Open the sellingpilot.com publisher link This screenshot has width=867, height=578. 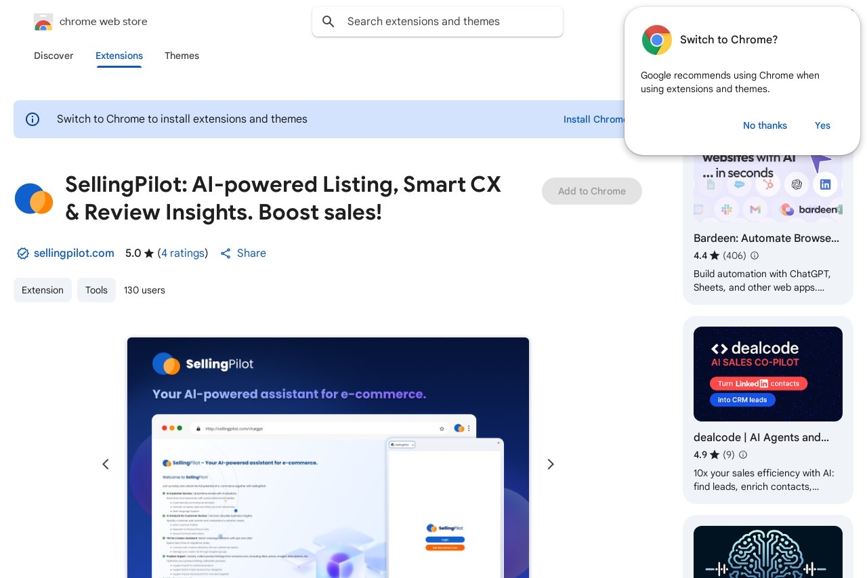pyautogui.click(x=74, y=253)
